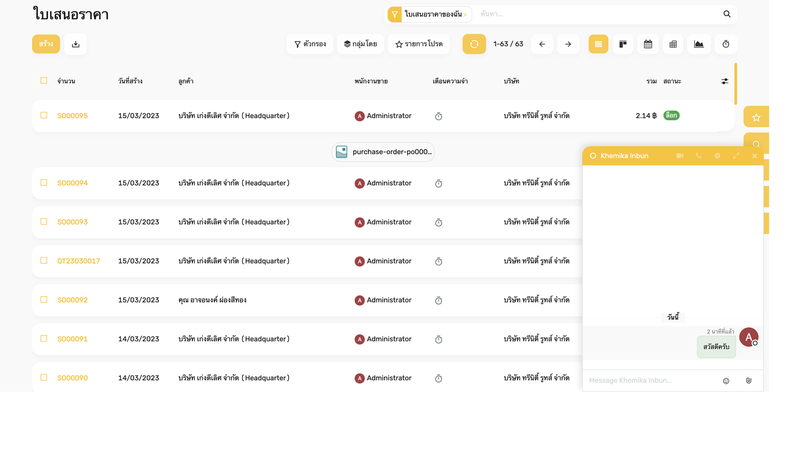
Task: Open the filters dropdown
Action: coord(310,44)
